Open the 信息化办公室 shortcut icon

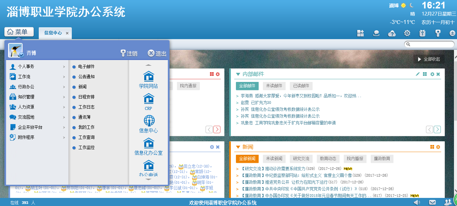point(148,143)
